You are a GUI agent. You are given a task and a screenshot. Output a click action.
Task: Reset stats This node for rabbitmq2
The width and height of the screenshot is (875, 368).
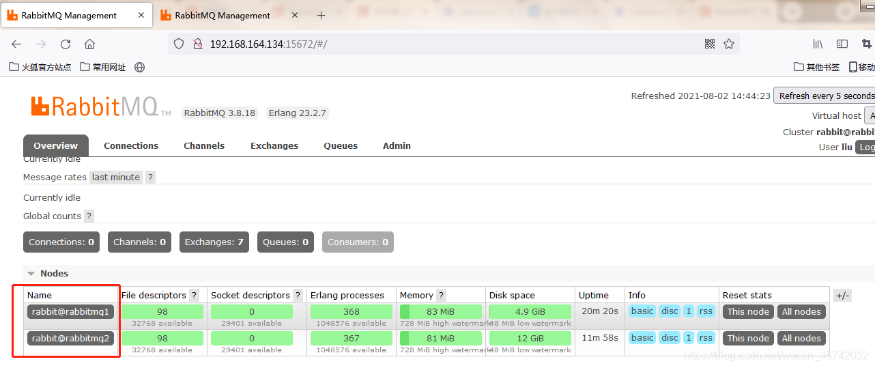(748, 338)
